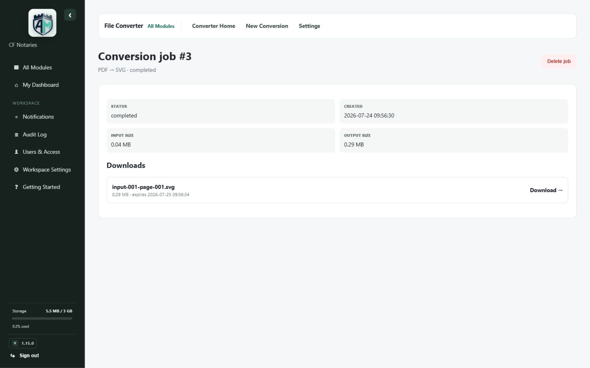The height and width of the screenshot is (368, 590).
Task: Open All Modules in the sidebar
Action: pos(37,67)
